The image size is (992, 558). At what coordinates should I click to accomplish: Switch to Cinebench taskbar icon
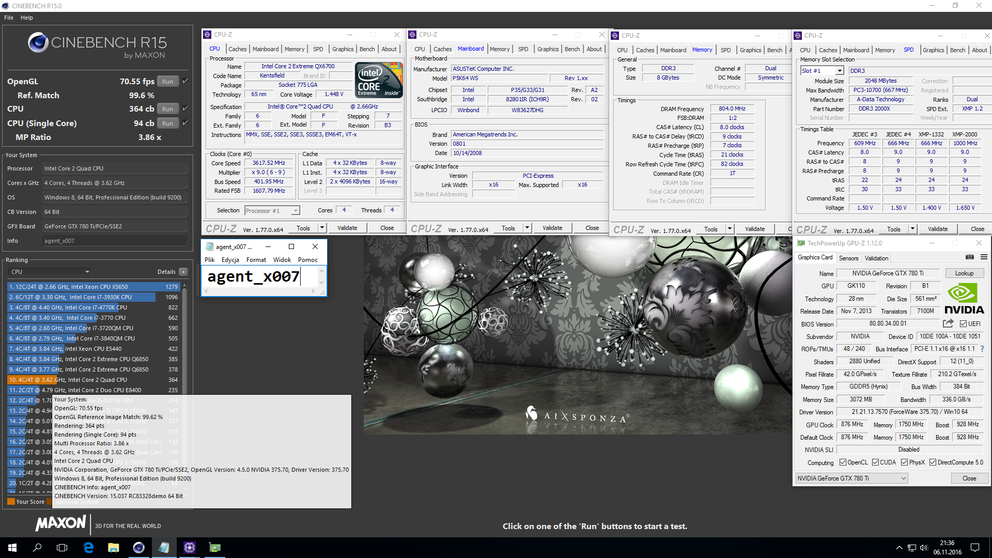click(x=139, y=548)
